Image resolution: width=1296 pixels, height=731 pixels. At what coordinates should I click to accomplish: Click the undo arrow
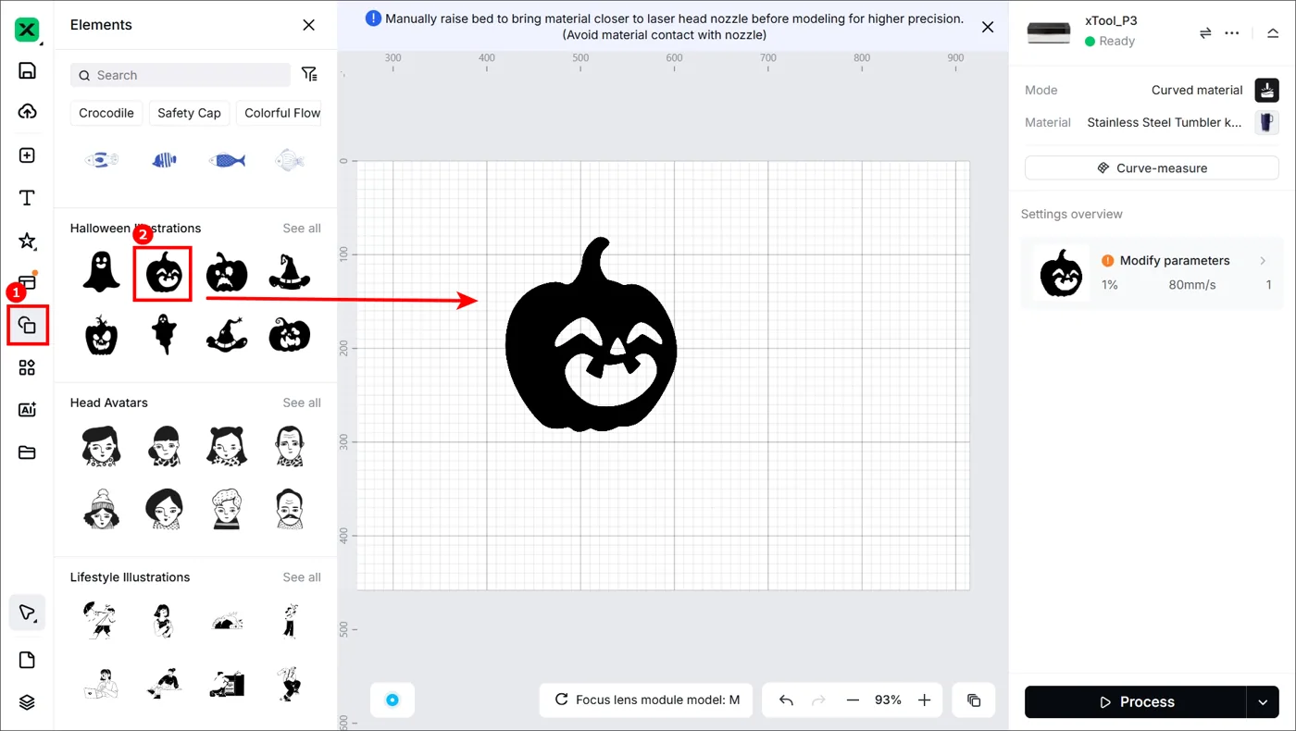coord(786,700)
